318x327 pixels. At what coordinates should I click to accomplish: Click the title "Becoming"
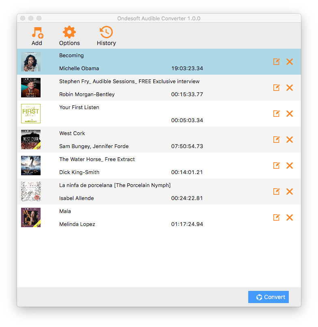click(x=71, y=56)
